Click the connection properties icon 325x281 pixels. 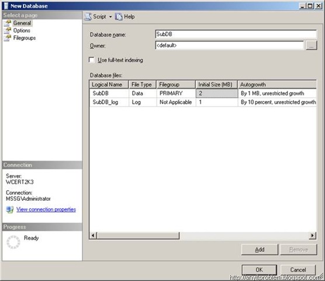tap(10, 210)
